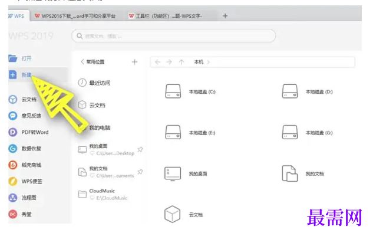Collapse 常用位置 with left chevron
The width and height of the screenshot is (373, 236).
click(x=82, y=62)
